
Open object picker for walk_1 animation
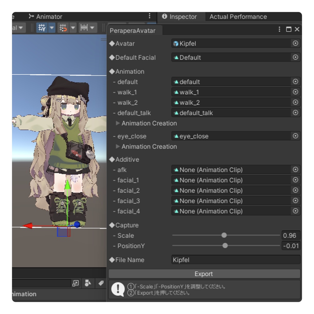(295, 92)
